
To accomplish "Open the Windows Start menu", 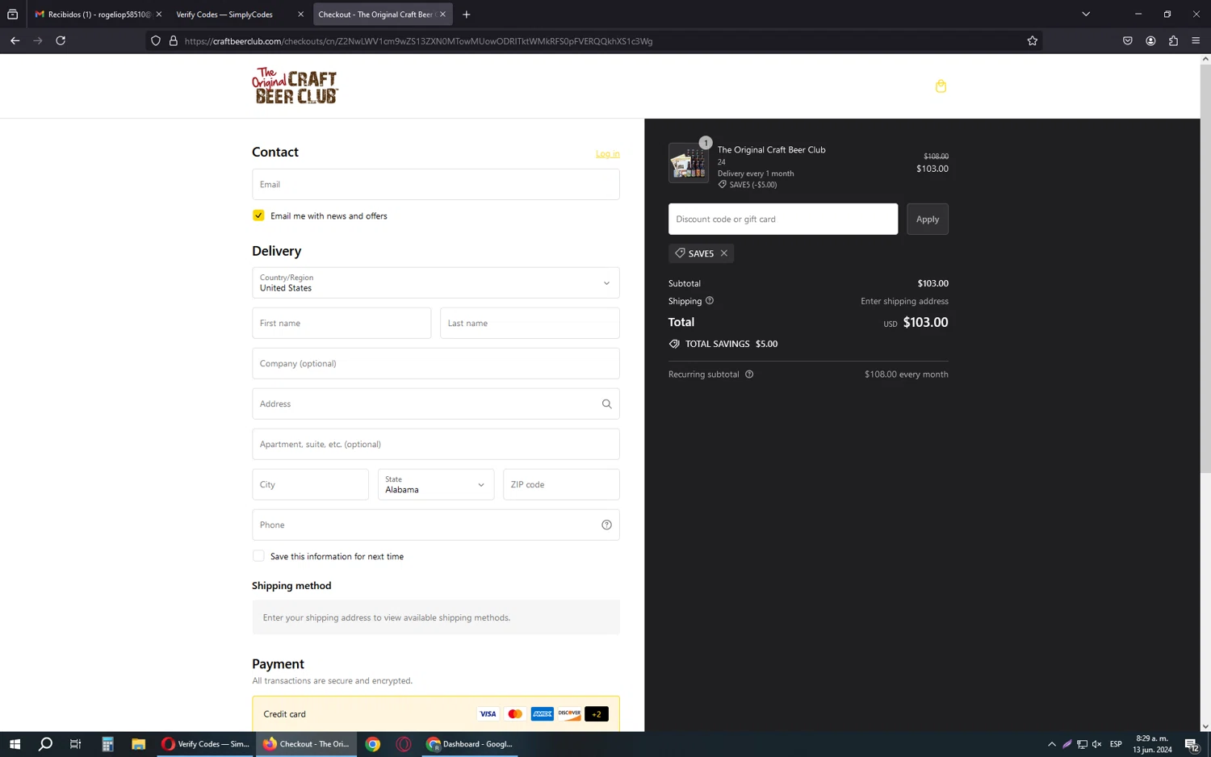I will [15, 744].
